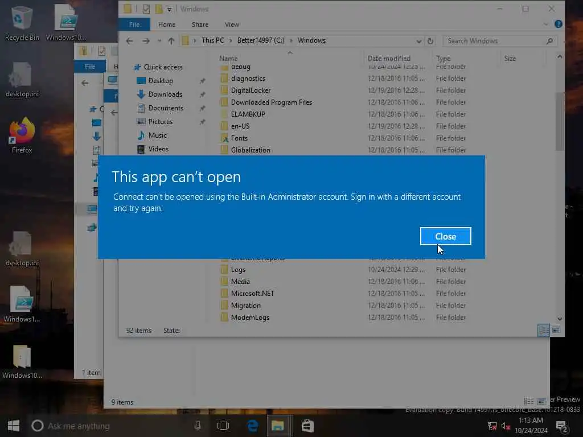Open the Share ribbon tab

[200, 24]
